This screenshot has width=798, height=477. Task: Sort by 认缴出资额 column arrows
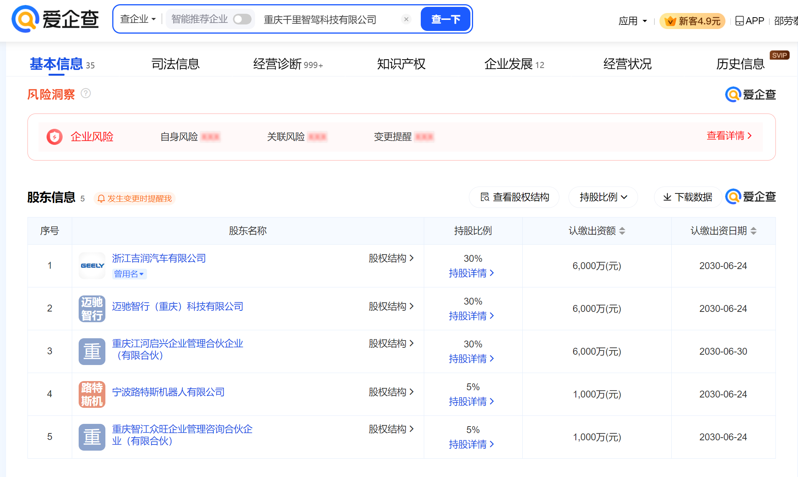click(x=622, y=231)
